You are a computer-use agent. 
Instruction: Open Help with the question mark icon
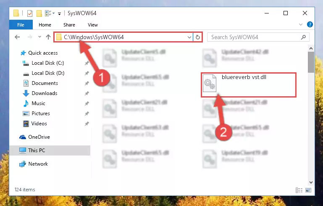point(310,24)
